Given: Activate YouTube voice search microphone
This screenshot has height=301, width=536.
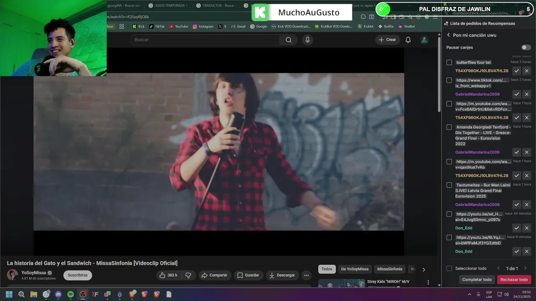Looking at the screenshot, I should click(307, 40).
